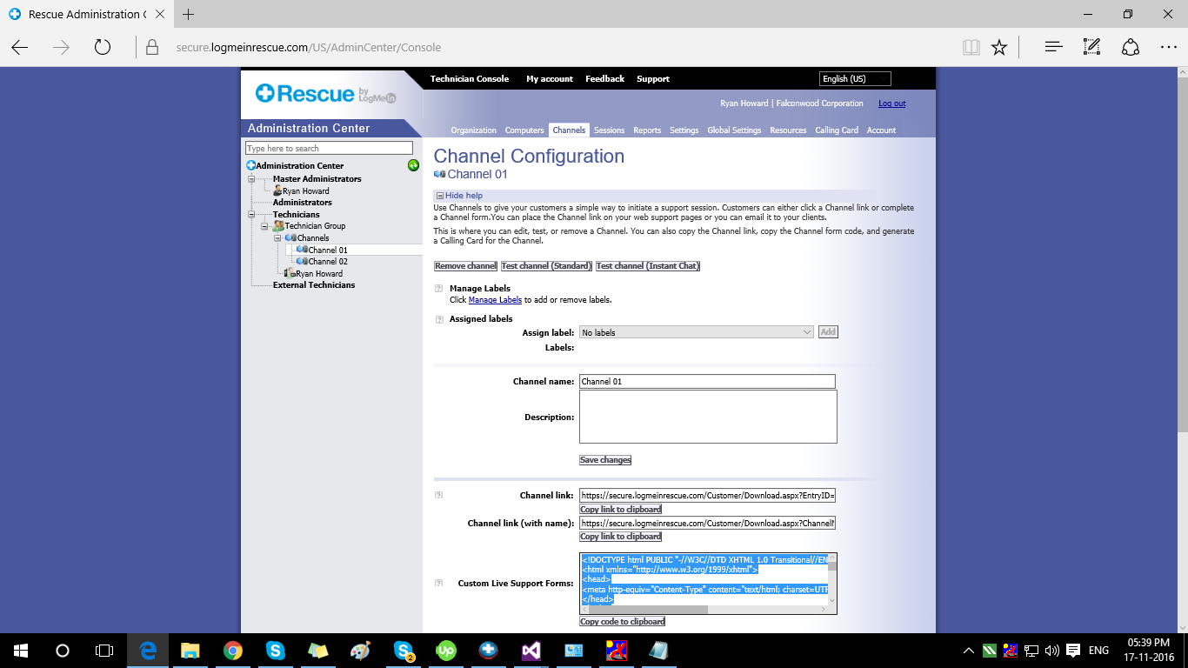Open the Assign label dropdown
Viewport: 1188px width, 668px height.
click(696, 332)
